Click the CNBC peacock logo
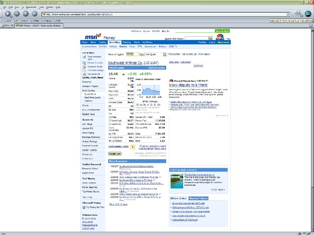Viewport: 314px width, 235px height. pos(220,37)
